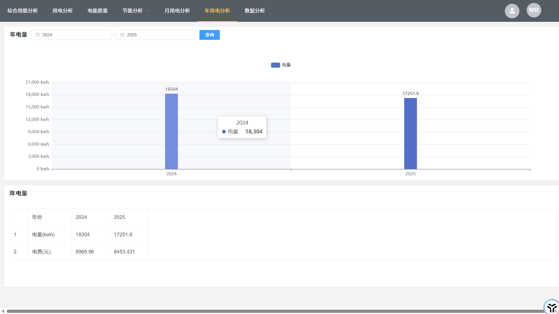This screenshot has height=314, width=559.
Task: Select the 数据分析 nav item
Action: pos(255,11)
